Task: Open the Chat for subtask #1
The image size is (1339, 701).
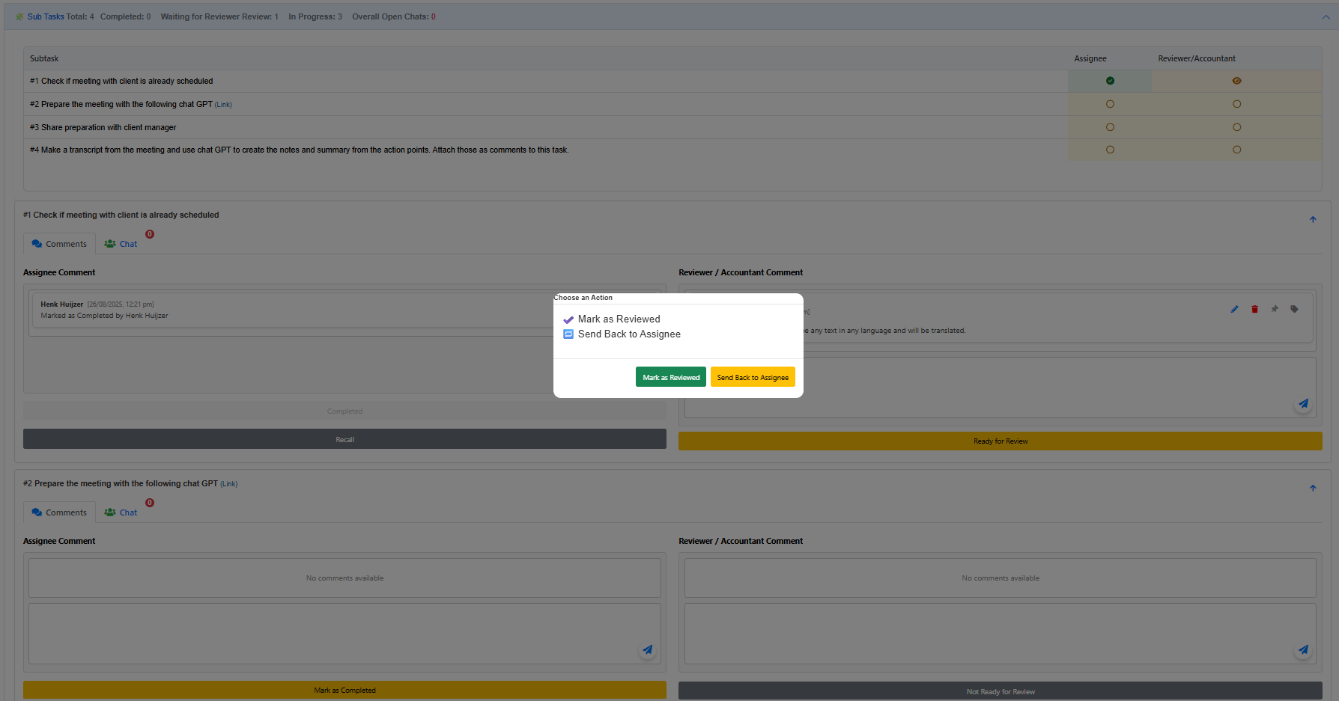Action: 121,243
